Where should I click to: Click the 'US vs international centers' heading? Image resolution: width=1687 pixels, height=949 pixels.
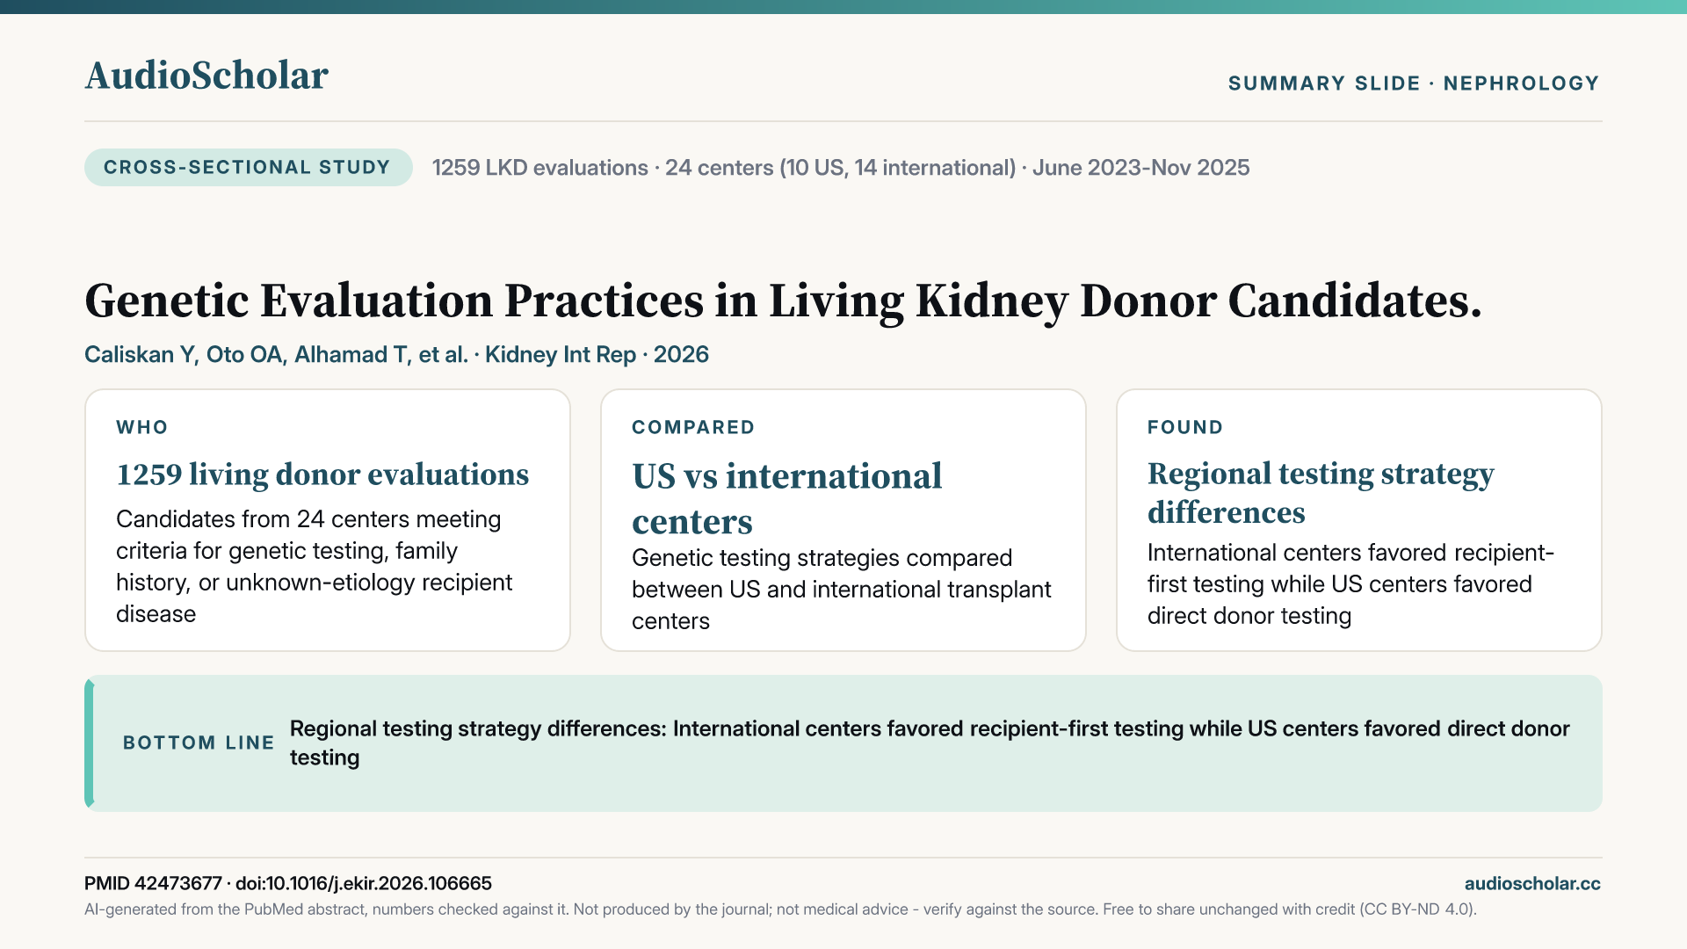(x=786, y=498)
